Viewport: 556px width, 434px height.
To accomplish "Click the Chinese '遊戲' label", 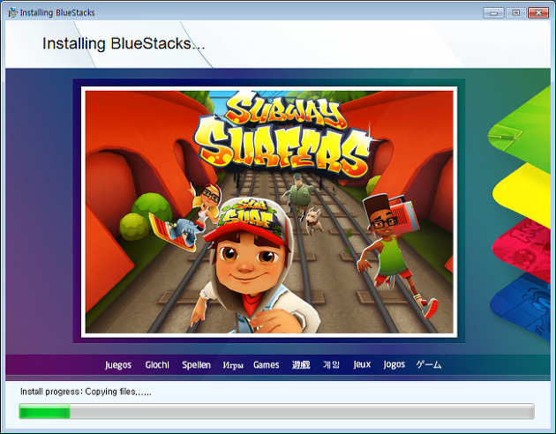I will [x=301, y=364].
